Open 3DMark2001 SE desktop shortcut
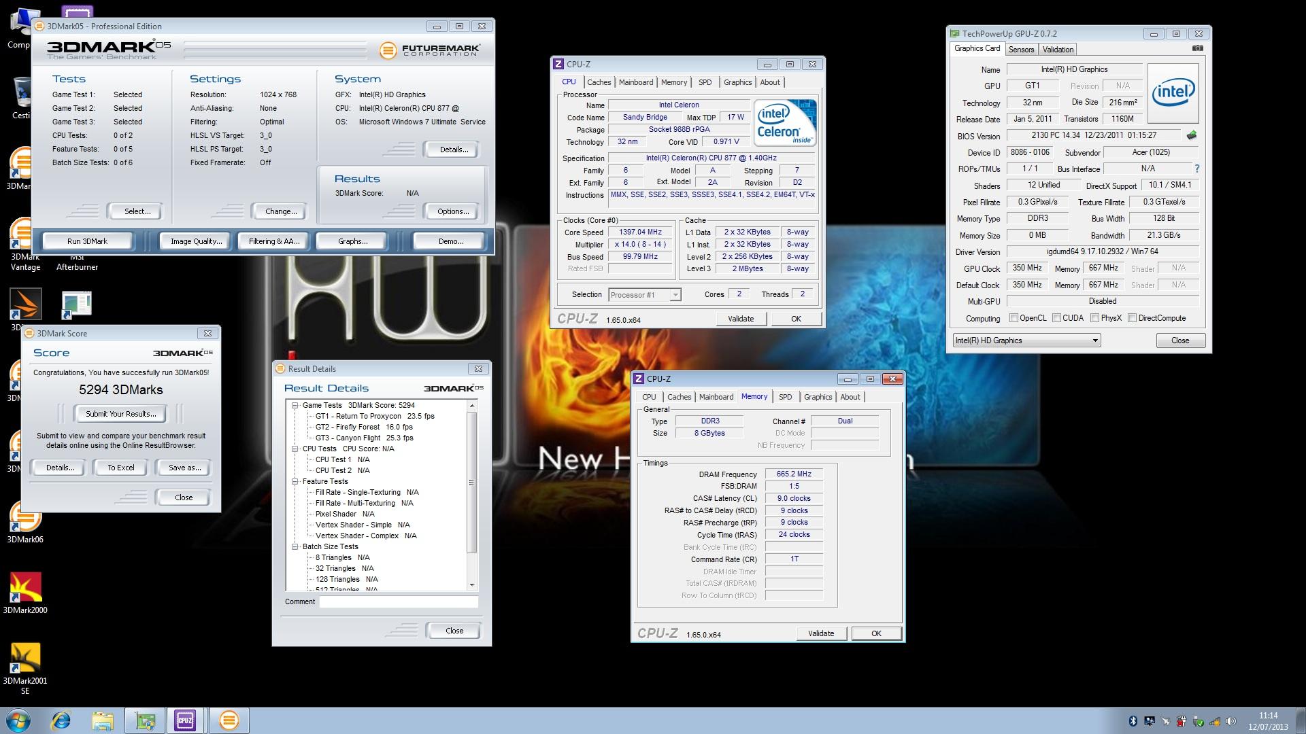Image resolution: width=1306 pixels, height=734 pixels. pyautogui.click(x=25, y=669)
